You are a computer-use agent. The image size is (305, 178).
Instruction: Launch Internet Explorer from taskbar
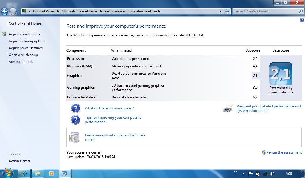24,174
